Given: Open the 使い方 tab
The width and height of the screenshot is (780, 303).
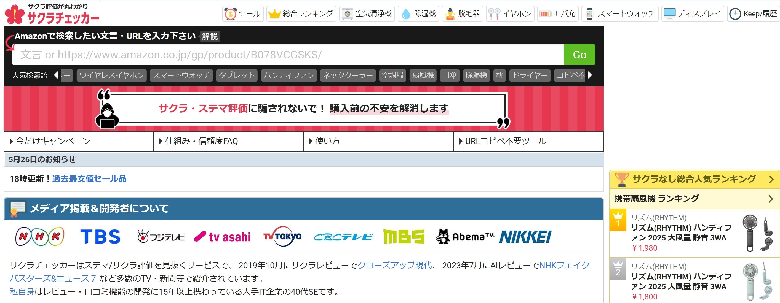Looking at the screenshot, I should (x=378, y=141).
